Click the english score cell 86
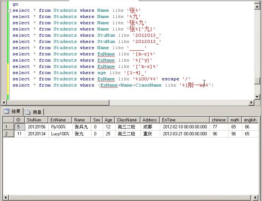Image resolution: width=262 pixels, height=201 pixels. click(250, 127)
